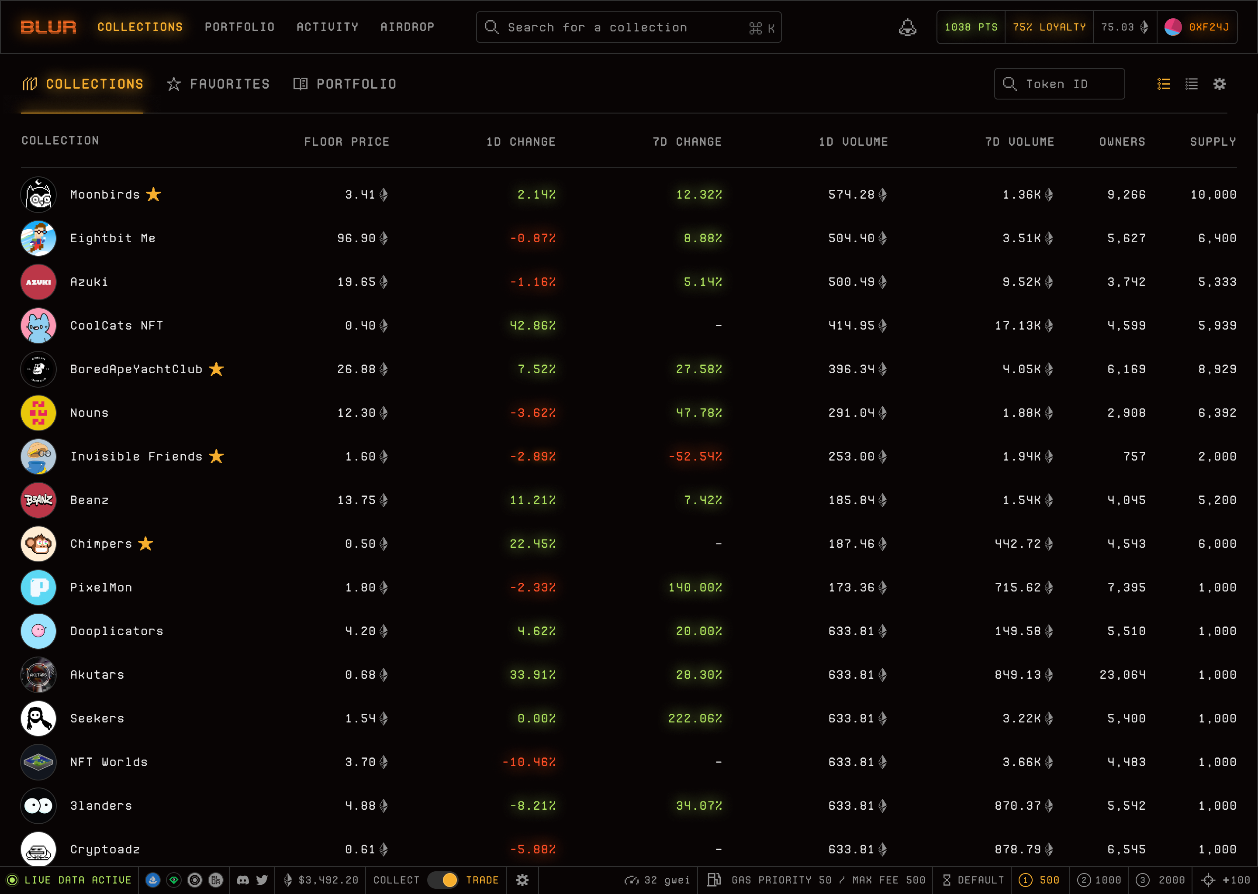Open Activity in top navigation
The width and height of the screenshot is (1258, 894).
[x=327, y=27]
